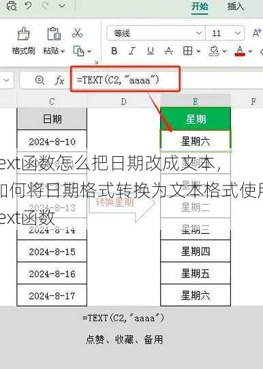Select cell with date 2024-8-17
263x369 pixels.
point(52,295)
